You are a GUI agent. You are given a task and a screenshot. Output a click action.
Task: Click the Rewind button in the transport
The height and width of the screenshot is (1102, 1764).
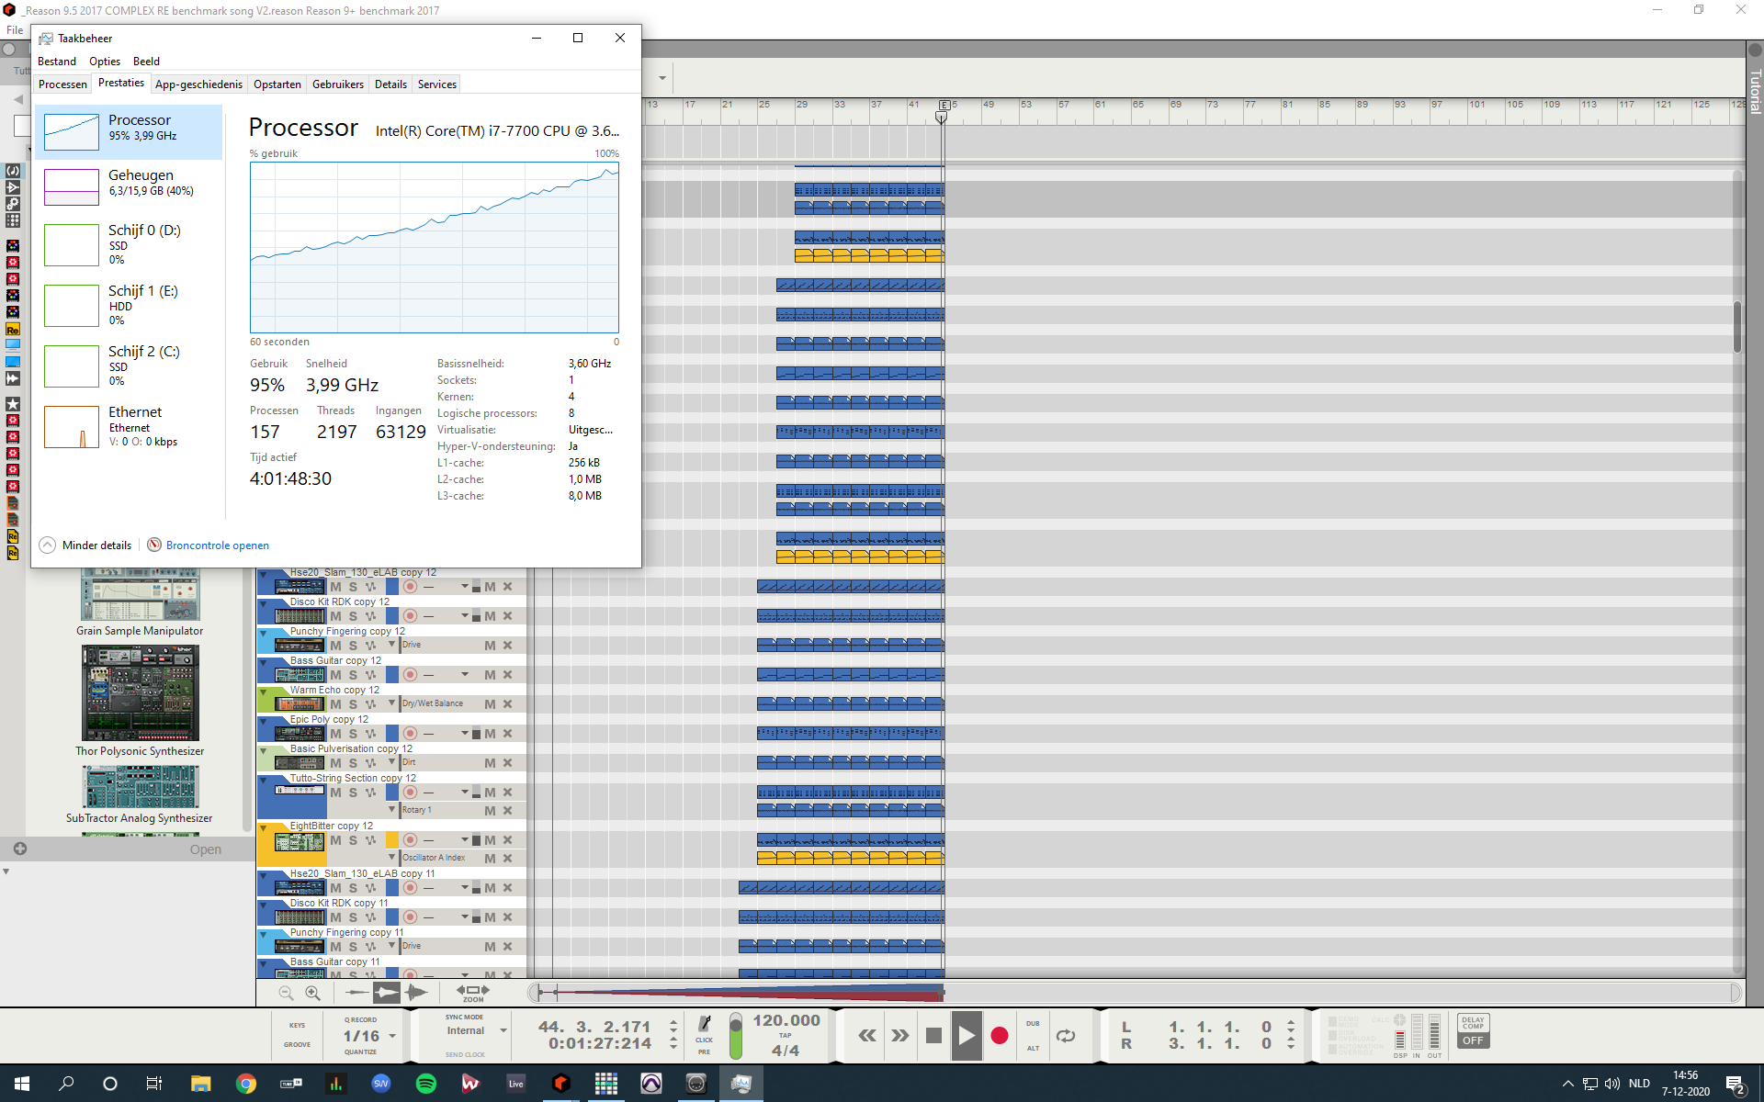tap(866, 1036)
